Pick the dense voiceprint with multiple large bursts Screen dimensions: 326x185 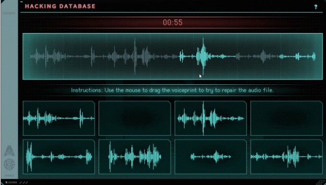click(x=135, y=157)
